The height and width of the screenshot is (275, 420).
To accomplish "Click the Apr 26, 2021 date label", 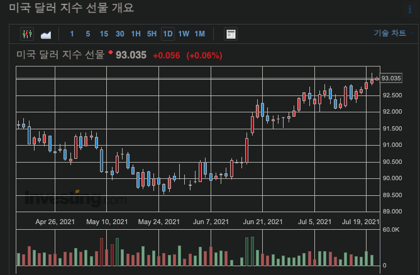I will click(x=55, y=222).
